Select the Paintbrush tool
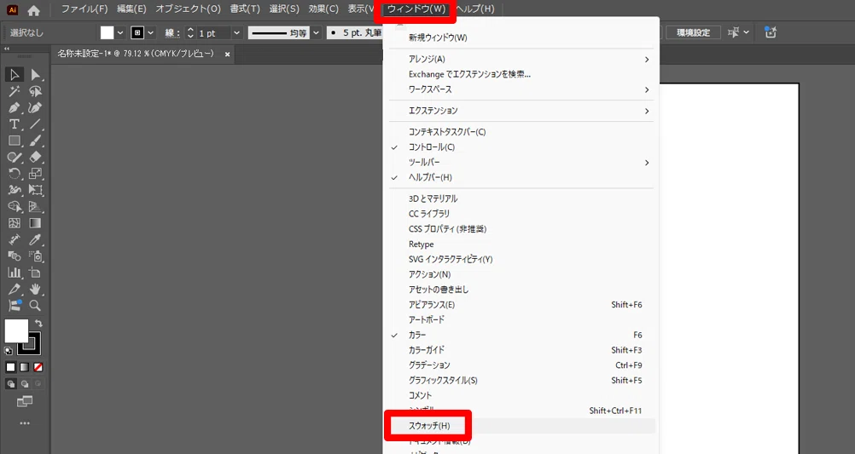 click(36, 141)
